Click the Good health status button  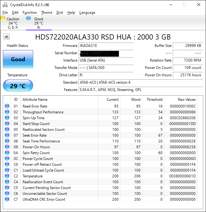tap(18, 59)
